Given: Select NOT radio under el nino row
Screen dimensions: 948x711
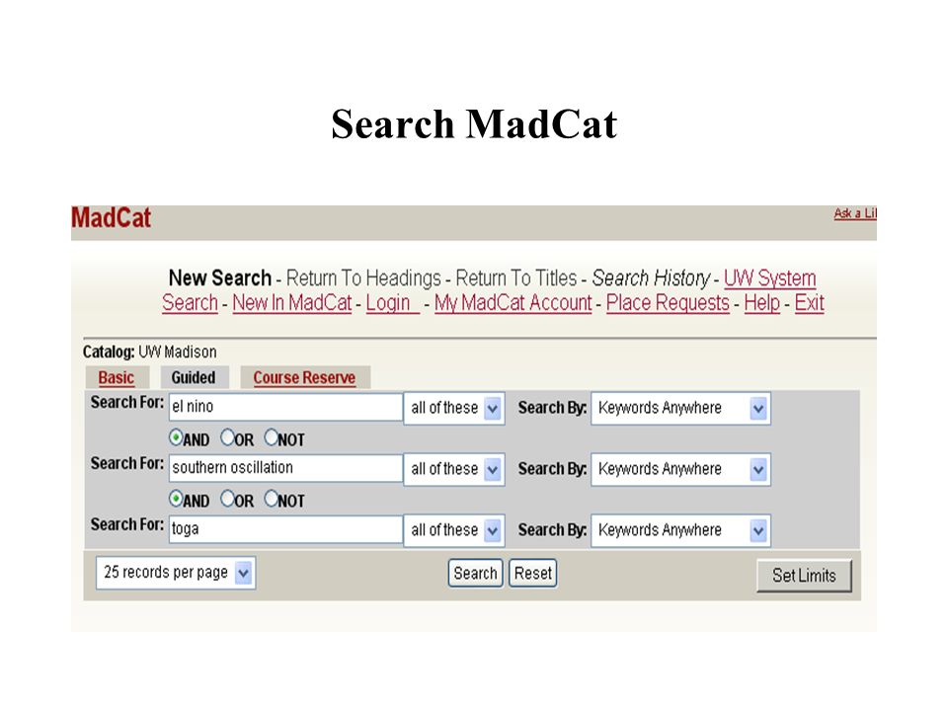Looking at the screenshot, I should tap(271, 437).
